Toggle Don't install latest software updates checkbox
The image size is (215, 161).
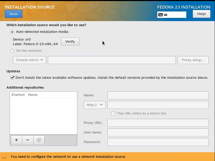tap(12, 78)
